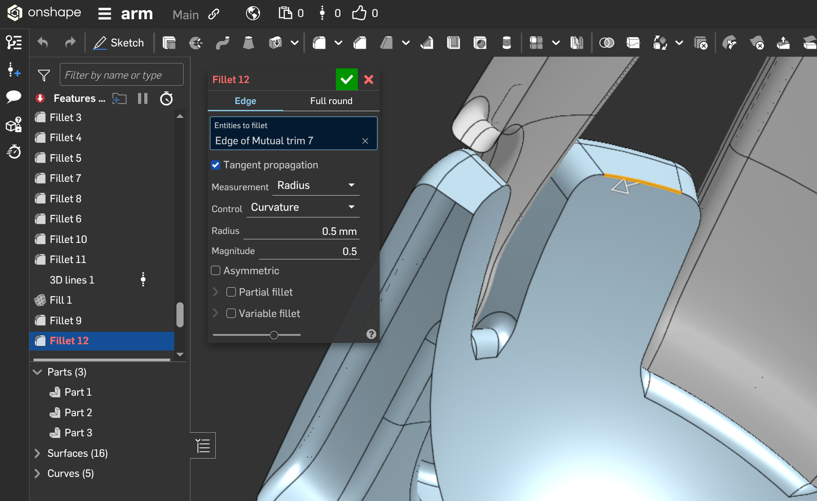Open the Control Curvature dropdown

[x=303, y=207]
